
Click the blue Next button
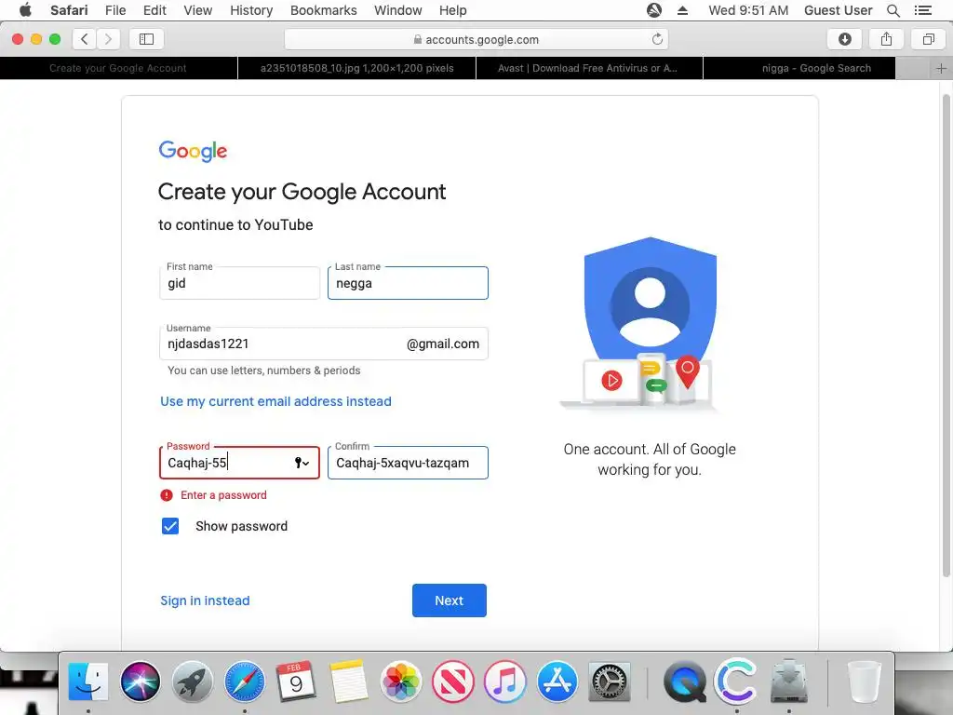pos(450,600)
